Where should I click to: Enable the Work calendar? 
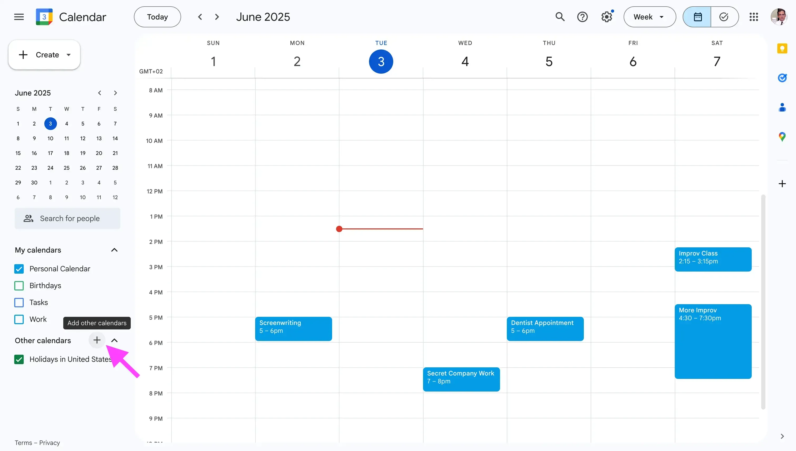click(x=19, y=319)
